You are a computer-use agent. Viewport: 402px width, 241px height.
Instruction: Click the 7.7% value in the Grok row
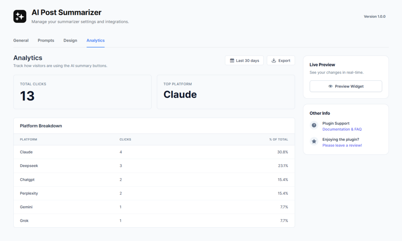point(284,221)
